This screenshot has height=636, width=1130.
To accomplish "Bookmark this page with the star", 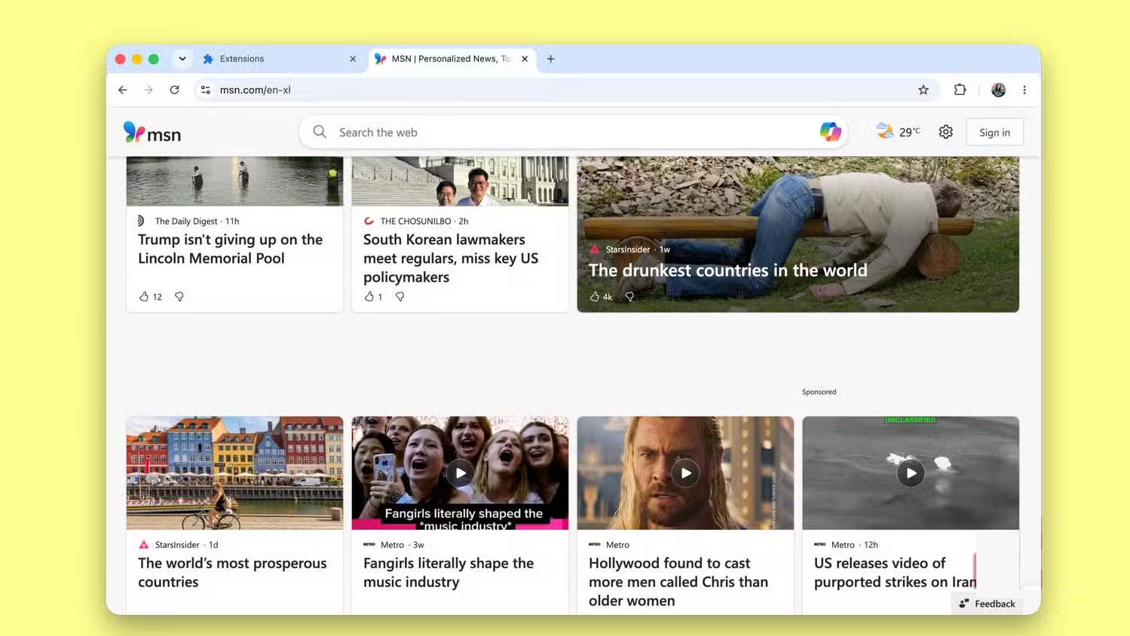I will [x=923, y=90].
